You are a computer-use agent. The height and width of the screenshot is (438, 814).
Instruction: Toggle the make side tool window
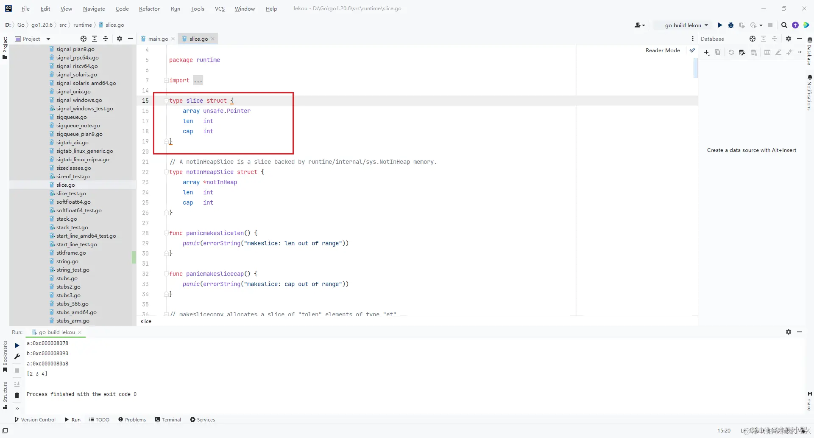(x=809, y=401)
